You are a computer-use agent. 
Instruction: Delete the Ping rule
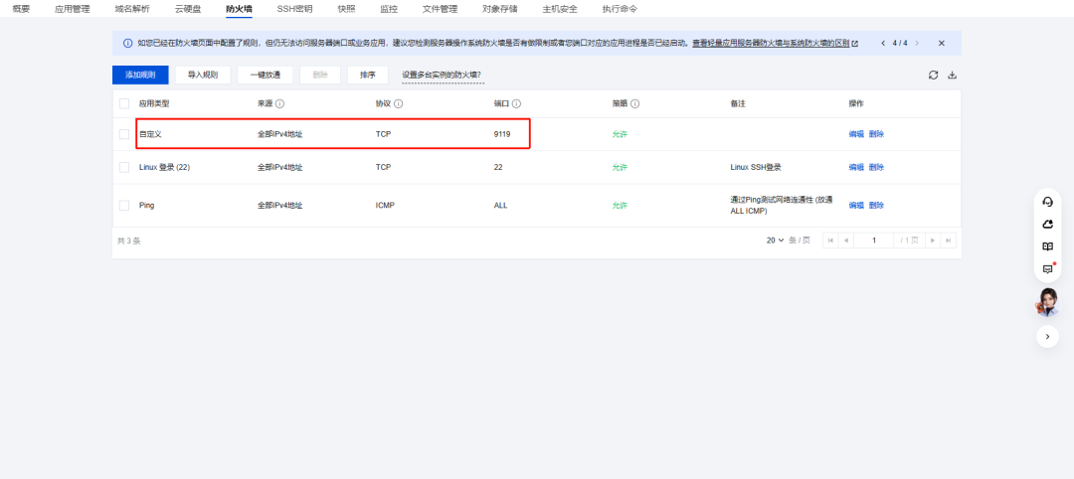[x=877, y=206]
